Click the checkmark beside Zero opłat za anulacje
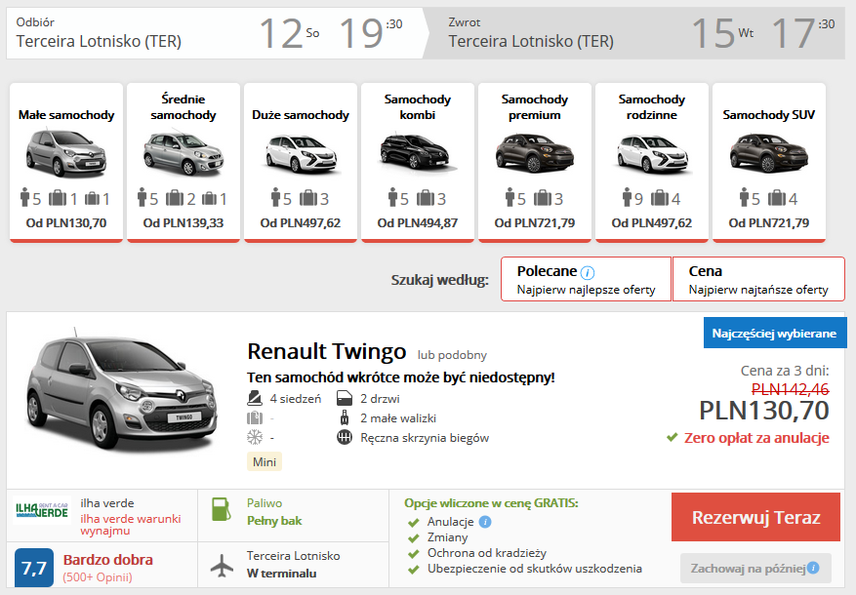 coord(673,437)
